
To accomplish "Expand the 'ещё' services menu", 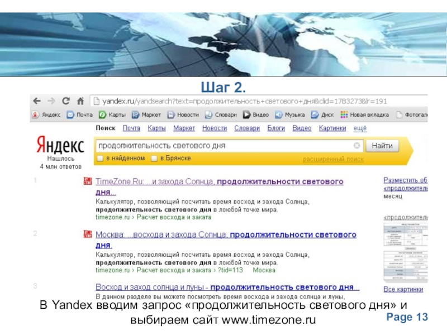I will coord(360,128).
